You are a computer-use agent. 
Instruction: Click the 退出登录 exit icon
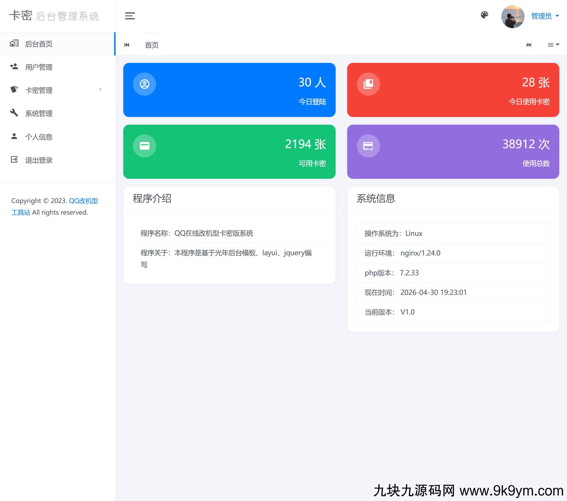coord(14,159)
